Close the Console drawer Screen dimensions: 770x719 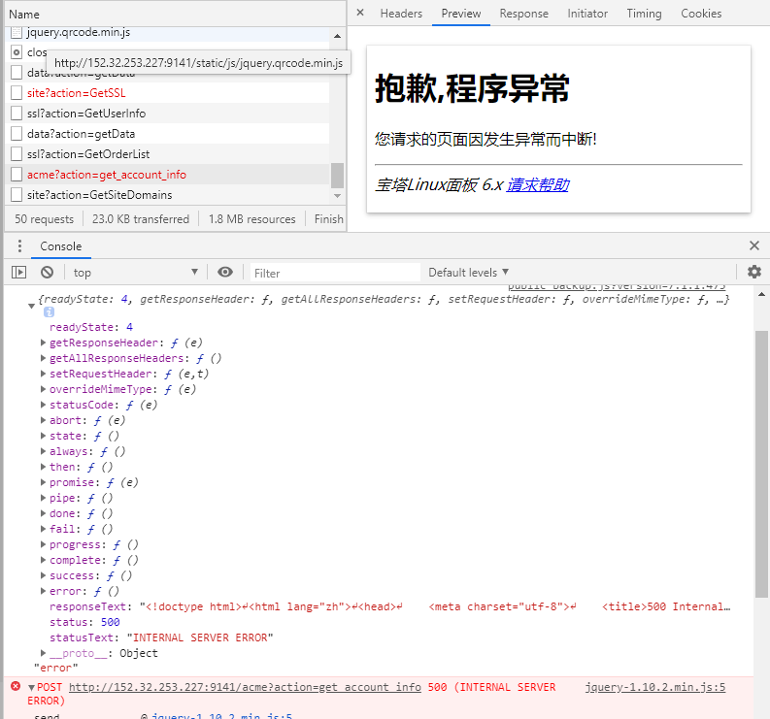pos(754,245)
